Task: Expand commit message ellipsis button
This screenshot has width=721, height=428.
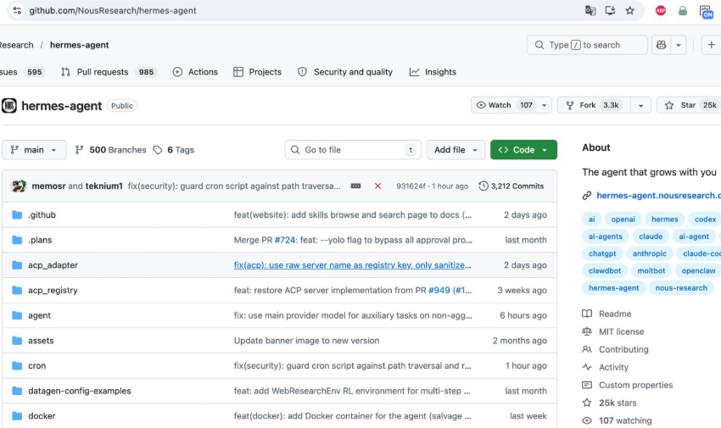Action: (x=355, y=186)
